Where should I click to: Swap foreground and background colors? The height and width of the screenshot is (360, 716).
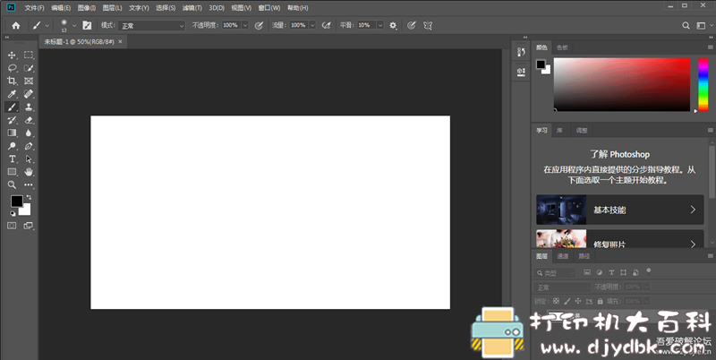pyautogui.click(x=30, y=197)
